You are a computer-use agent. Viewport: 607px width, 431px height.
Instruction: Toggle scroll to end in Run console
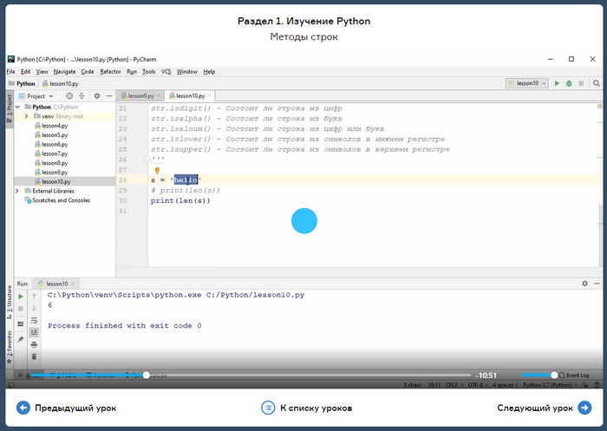click(34, 332)
